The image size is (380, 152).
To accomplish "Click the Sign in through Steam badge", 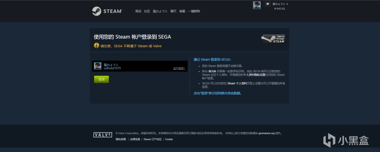I will tap(273, 39).
